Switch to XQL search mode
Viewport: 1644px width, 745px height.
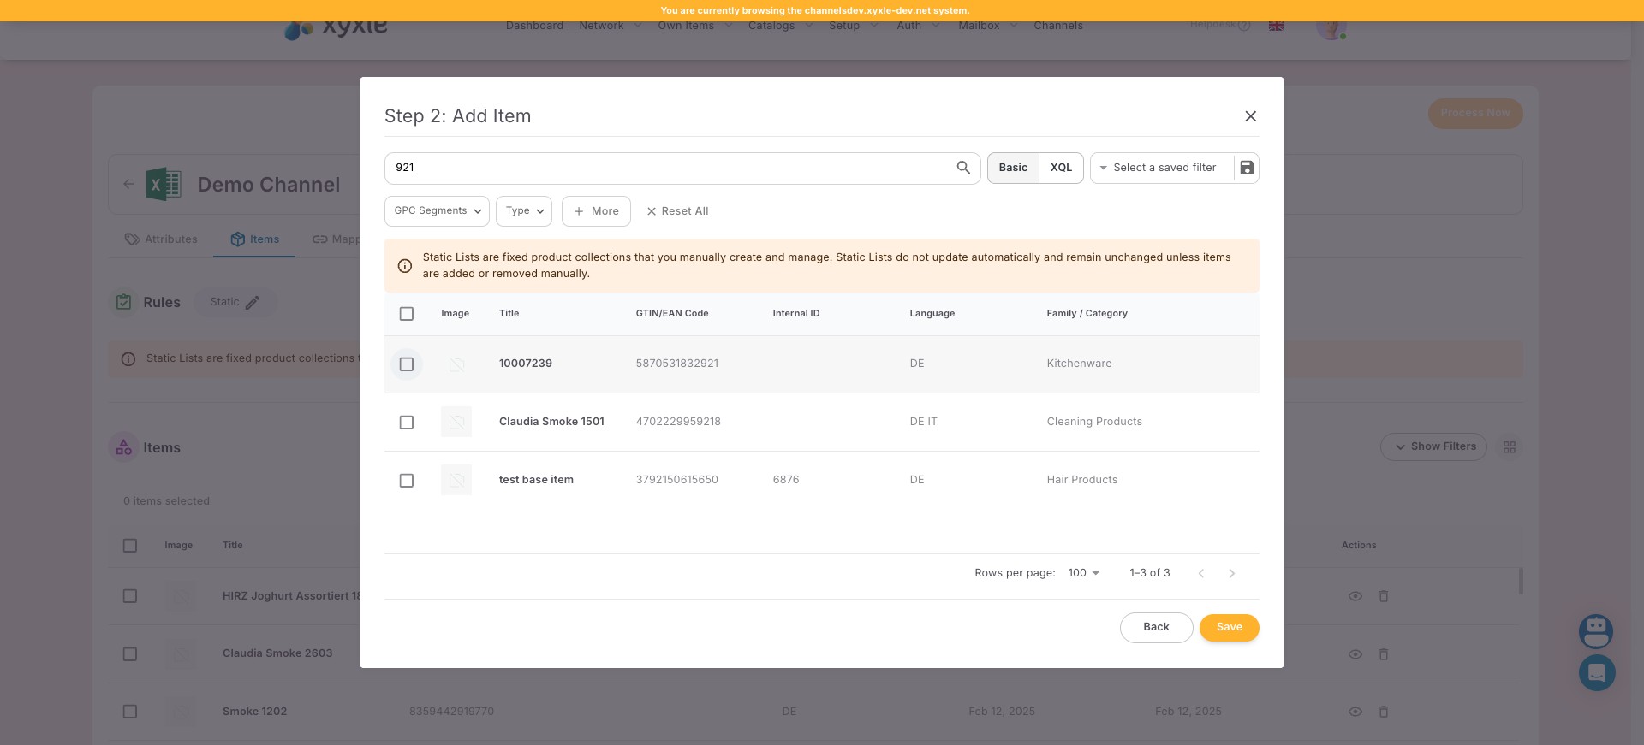(1061, 168)
